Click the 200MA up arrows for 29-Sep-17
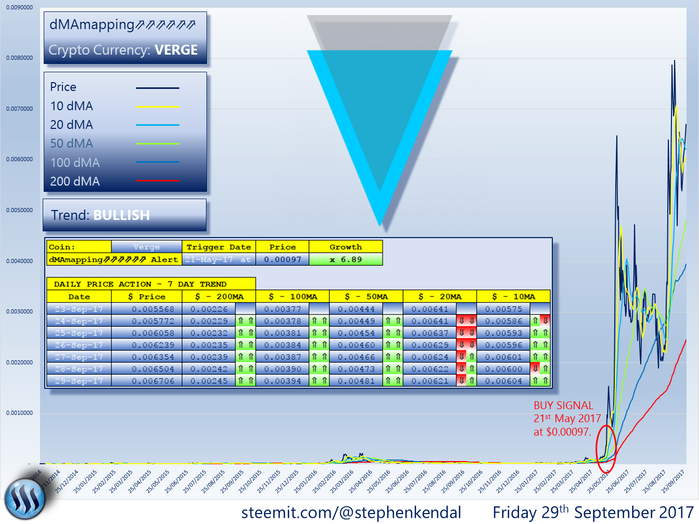This screenshot has width=699, height=524. coord(245,381)
